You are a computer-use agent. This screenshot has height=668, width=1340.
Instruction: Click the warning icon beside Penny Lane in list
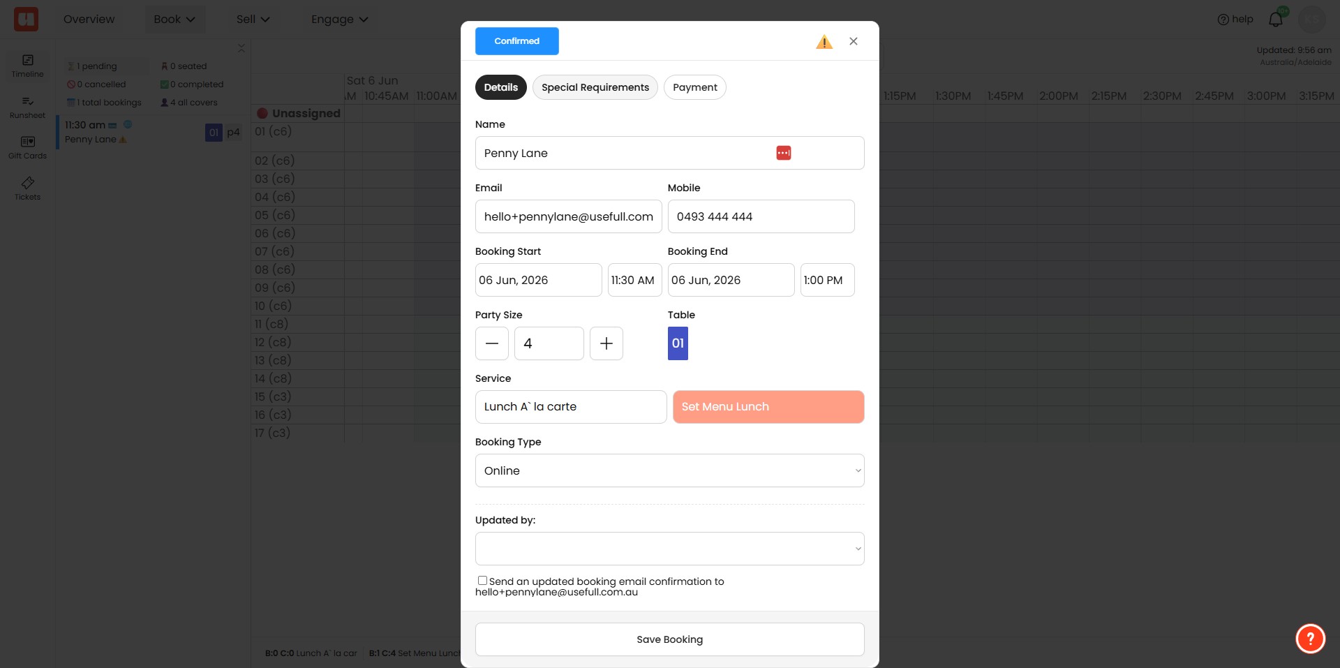(x=123, y=140)
